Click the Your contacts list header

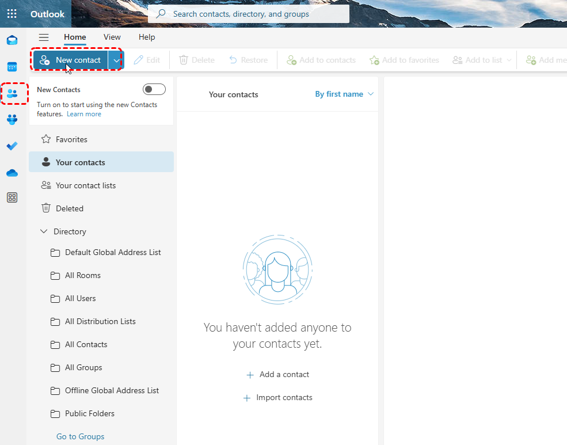[x=234, y=95]
